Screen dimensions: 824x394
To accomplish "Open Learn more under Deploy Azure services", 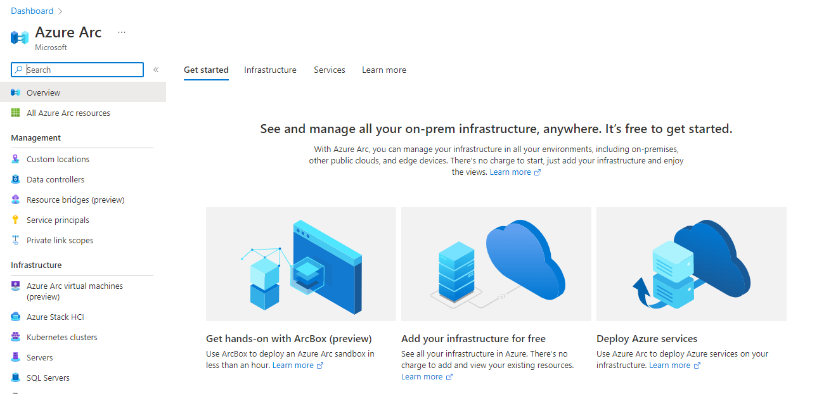I will (x=670, y=365).
